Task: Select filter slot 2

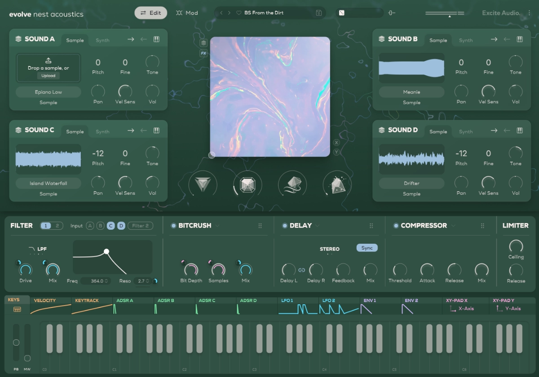Action: 57,226
